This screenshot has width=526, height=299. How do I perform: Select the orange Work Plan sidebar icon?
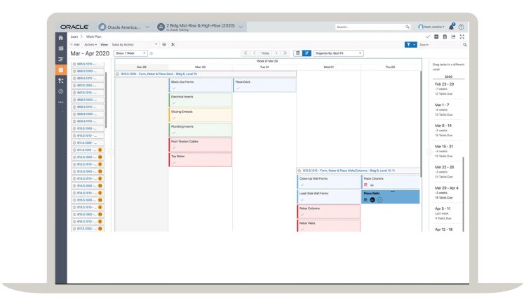click(x=61, y=70)
